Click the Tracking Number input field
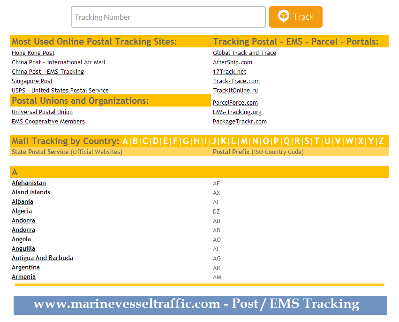 tap(168, 17)
